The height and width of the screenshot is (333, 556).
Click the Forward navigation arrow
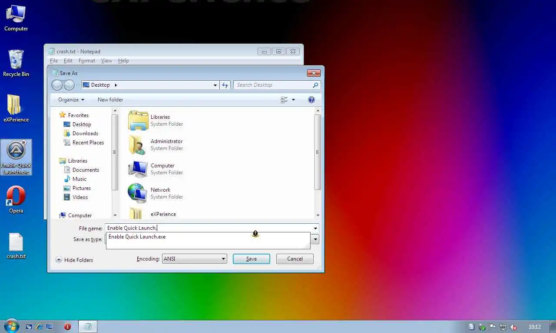coord(69,85)
